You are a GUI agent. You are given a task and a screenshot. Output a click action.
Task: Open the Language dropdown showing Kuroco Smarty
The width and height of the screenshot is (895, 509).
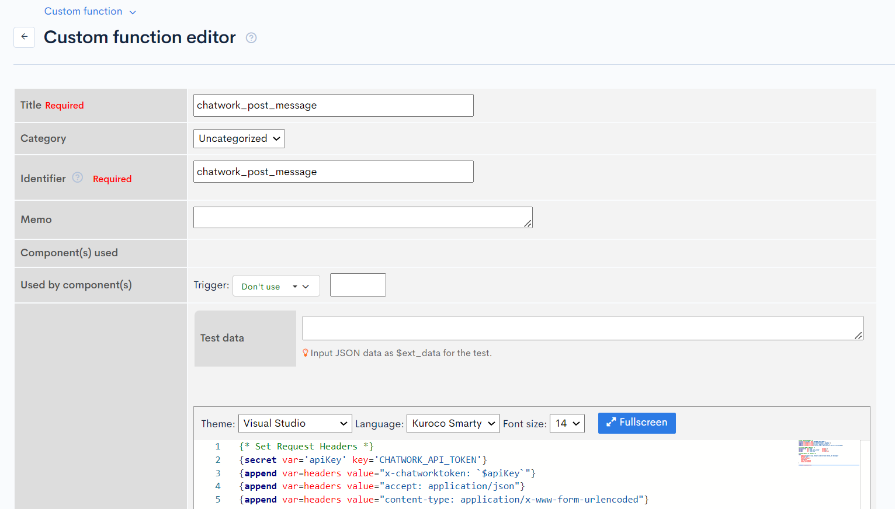(453, 423)
